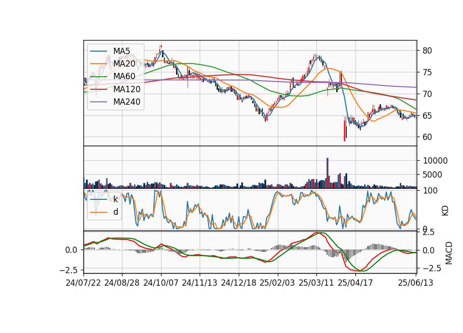Click the 24/12/18 date axis label

[239, 283]
